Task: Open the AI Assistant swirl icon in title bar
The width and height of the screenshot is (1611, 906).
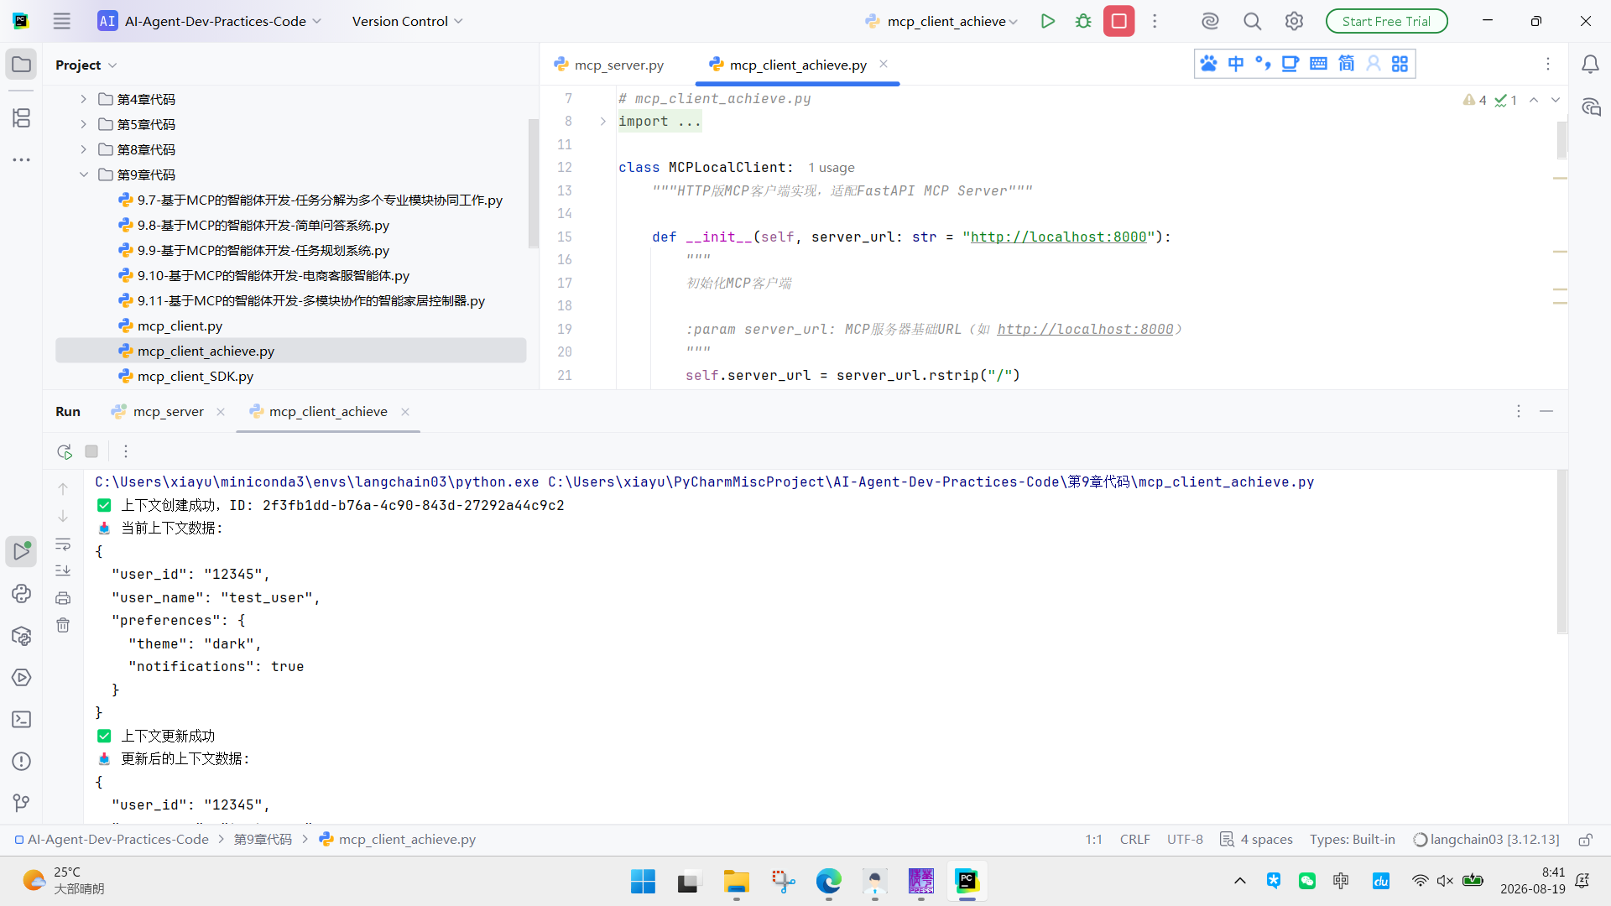Action: click(1209, 21)
